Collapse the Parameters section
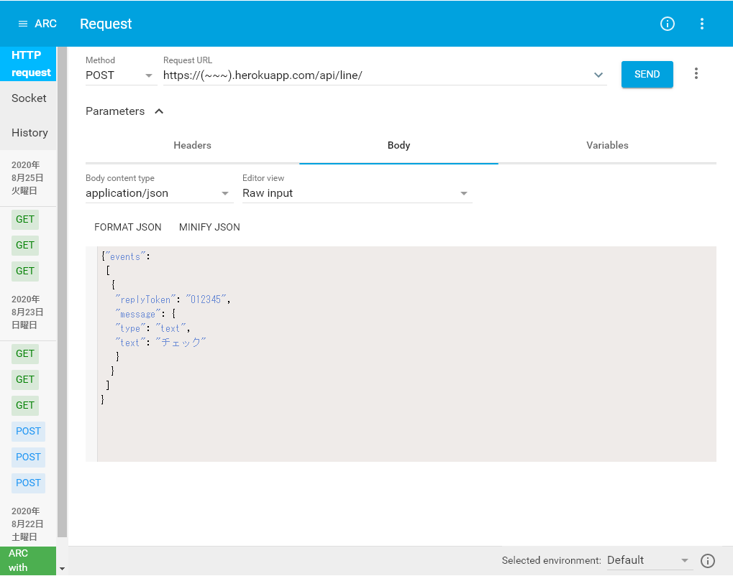Screen dimensions: 733x576 coord(159,111)
